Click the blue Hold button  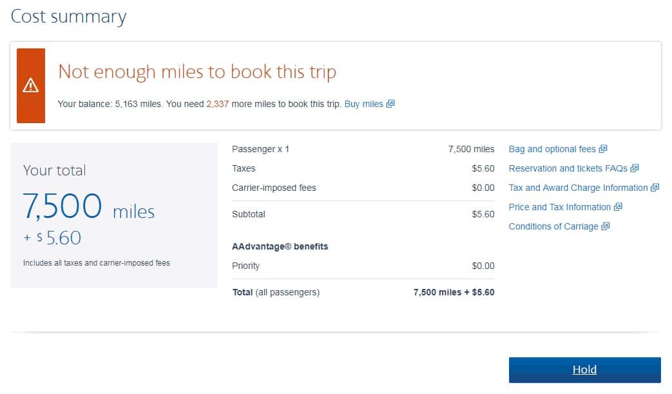coord(584,369)
